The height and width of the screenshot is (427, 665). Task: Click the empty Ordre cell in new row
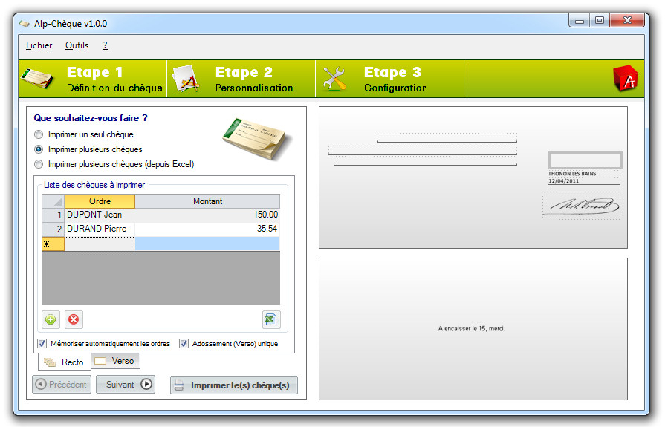coord(100,244)
